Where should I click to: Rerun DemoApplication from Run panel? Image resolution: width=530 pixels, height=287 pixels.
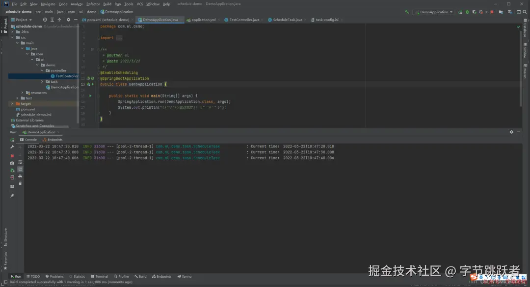tap(12, 140)
